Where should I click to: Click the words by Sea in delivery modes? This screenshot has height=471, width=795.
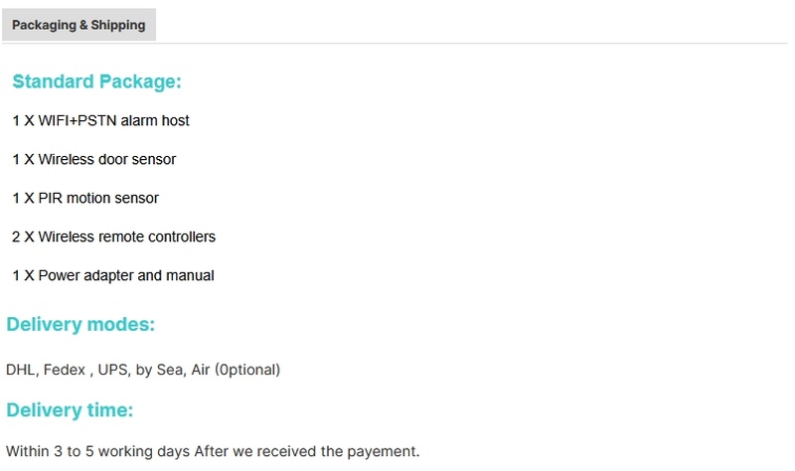(x=159, y=370)
